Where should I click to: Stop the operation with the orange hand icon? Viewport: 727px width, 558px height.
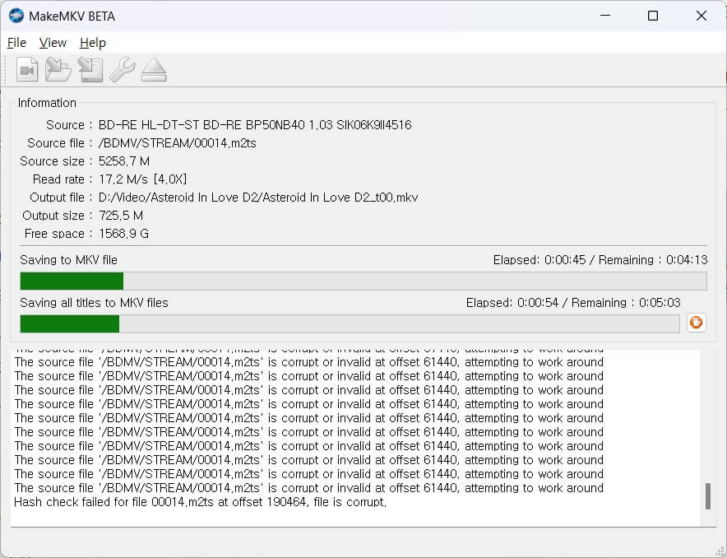pyautogui.click(x=696, y=323)
